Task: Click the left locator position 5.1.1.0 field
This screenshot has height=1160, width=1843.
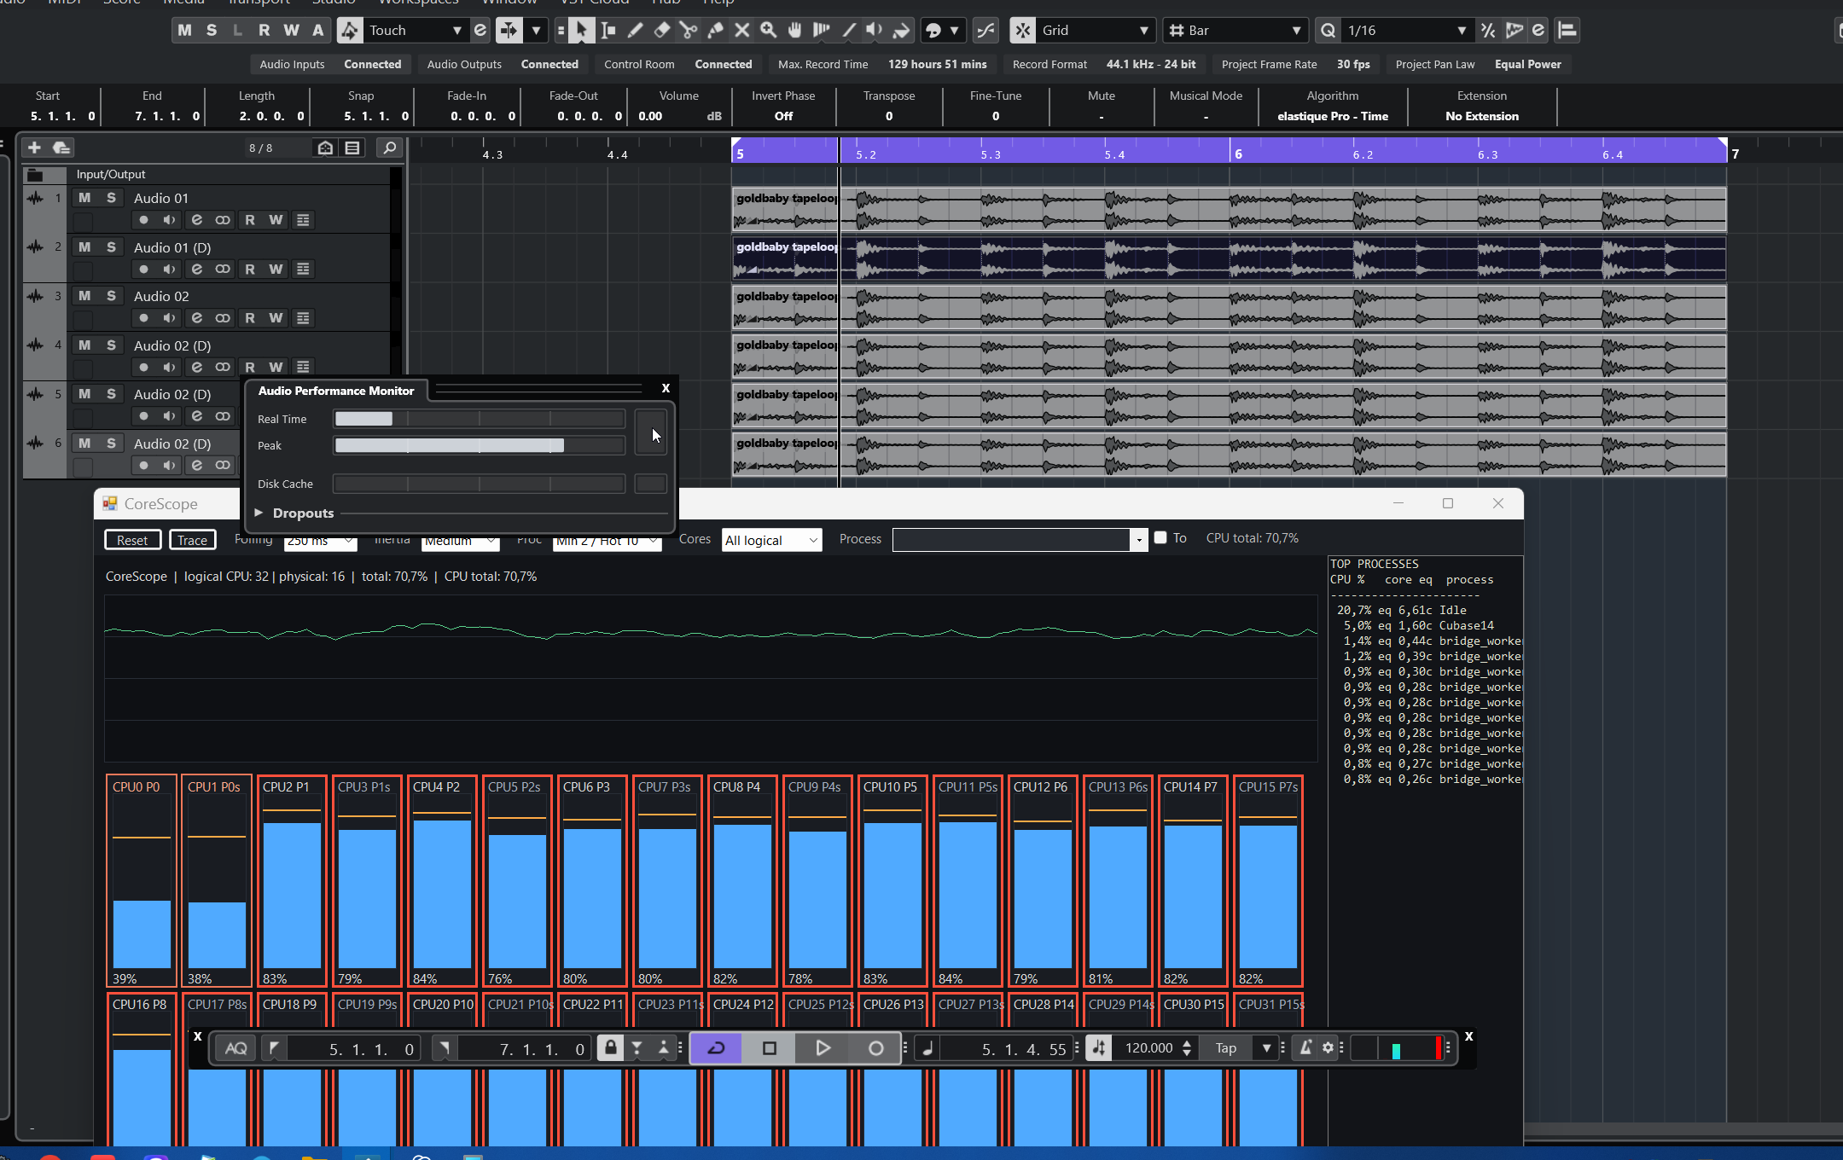Action: pyautogui.click(x=353, y=1049)
